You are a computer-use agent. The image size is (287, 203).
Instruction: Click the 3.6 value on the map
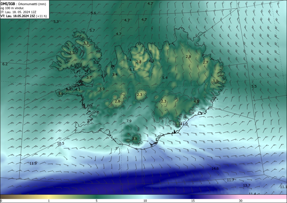(61, 94)
